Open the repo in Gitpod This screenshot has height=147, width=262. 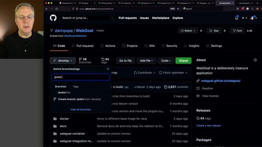pos(183,61)
